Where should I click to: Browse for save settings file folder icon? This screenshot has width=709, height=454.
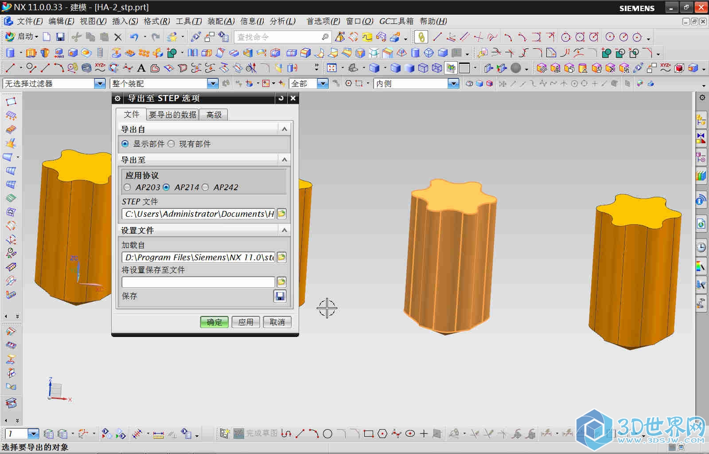click(x=281, y=282)
